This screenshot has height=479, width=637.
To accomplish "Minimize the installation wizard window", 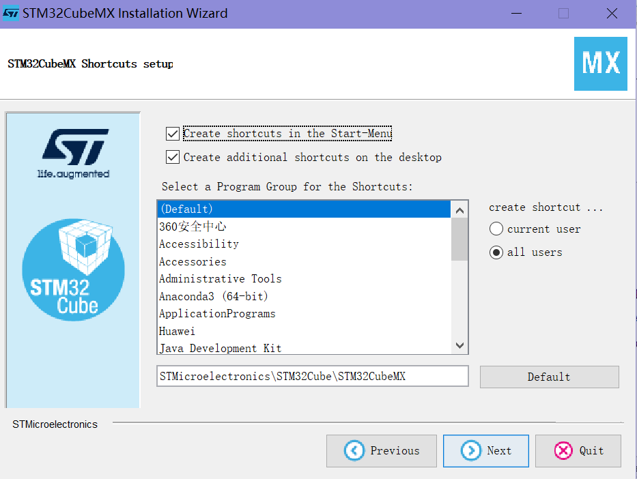I will coord(516,14).
